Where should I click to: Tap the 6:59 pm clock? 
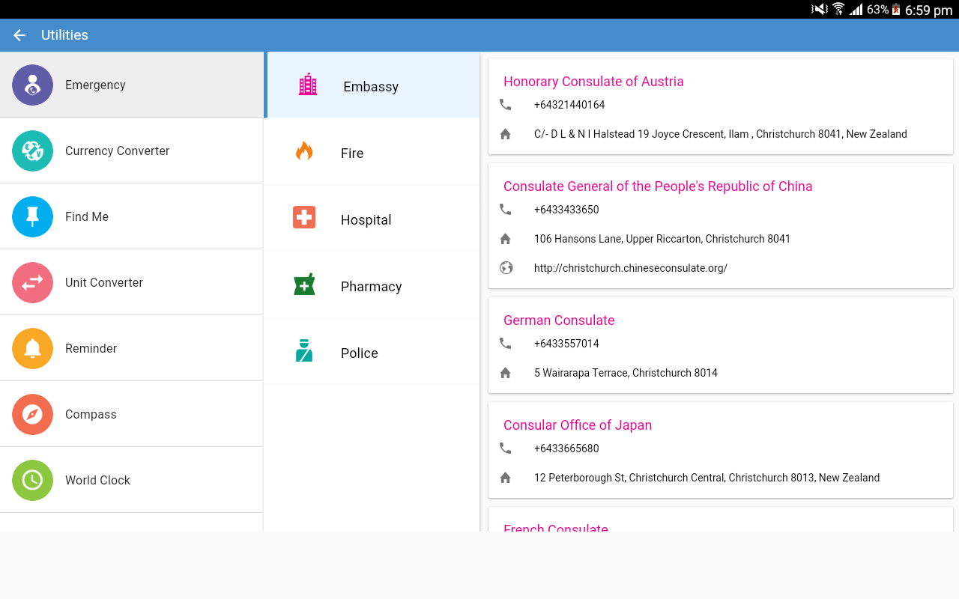pyautogui.click(x=928, y=10)
